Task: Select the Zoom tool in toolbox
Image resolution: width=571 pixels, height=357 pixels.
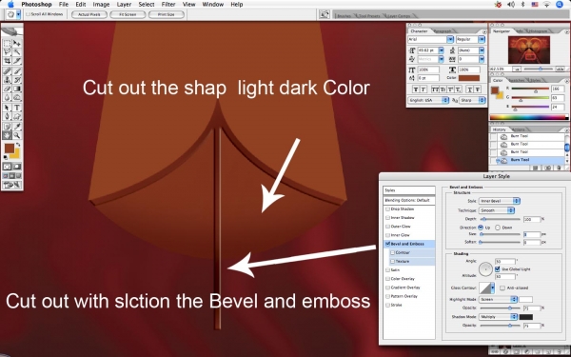Action: click(x=17, y=135)
